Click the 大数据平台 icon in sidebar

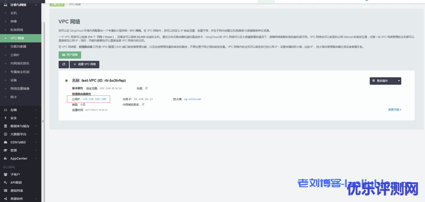pyautogui.click(x=5, y=134)
